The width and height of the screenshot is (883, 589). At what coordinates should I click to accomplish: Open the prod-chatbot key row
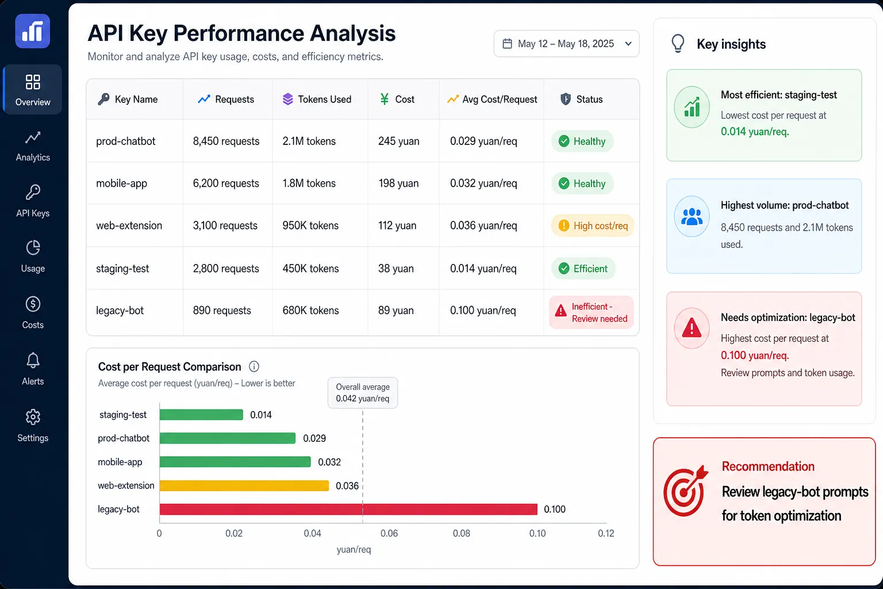coord(363,141)
